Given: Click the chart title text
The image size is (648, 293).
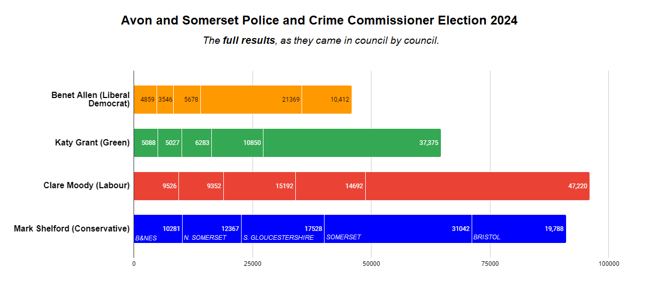Looking at the screenshot, I should pyautogui.click(x=319, y=21).
